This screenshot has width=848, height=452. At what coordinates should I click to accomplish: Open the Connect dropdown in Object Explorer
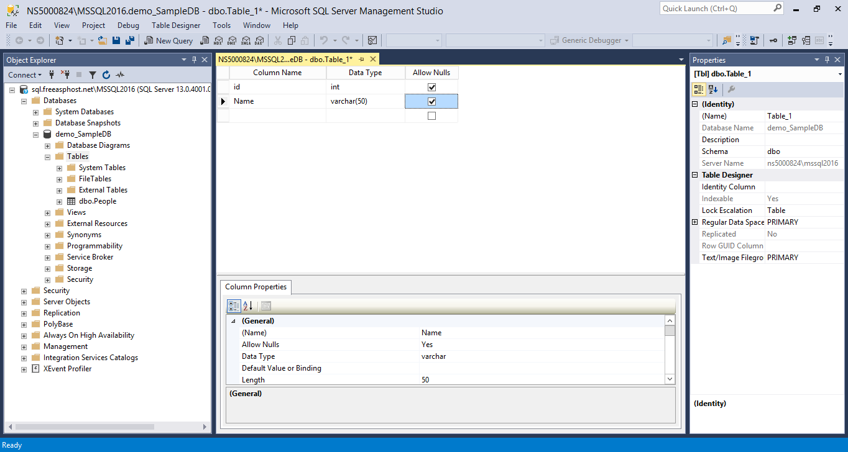[25, 75]
